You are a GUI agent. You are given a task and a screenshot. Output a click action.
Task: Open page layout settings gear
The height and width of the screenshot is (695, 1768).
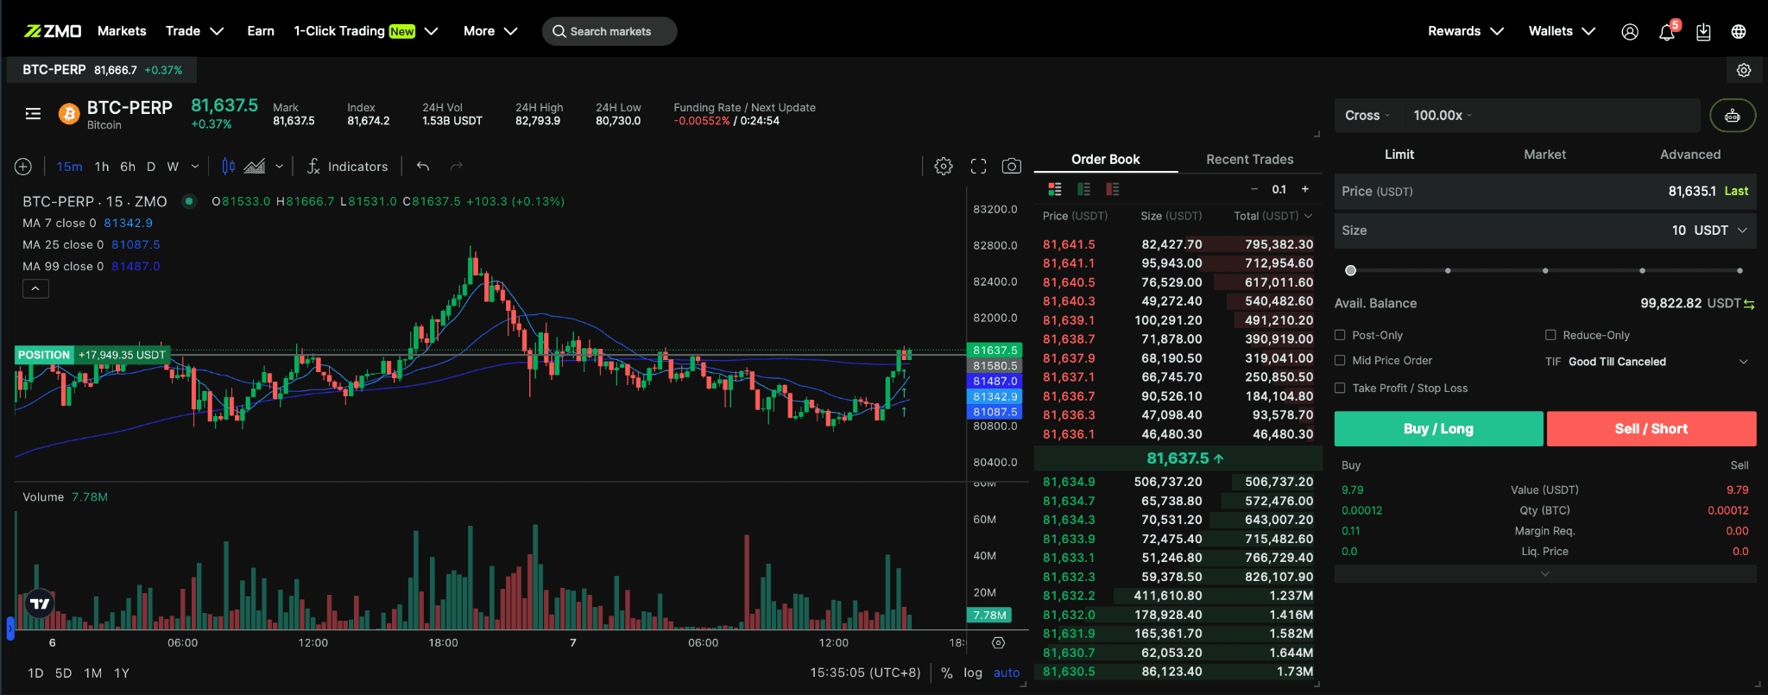tap(1744, 70)
